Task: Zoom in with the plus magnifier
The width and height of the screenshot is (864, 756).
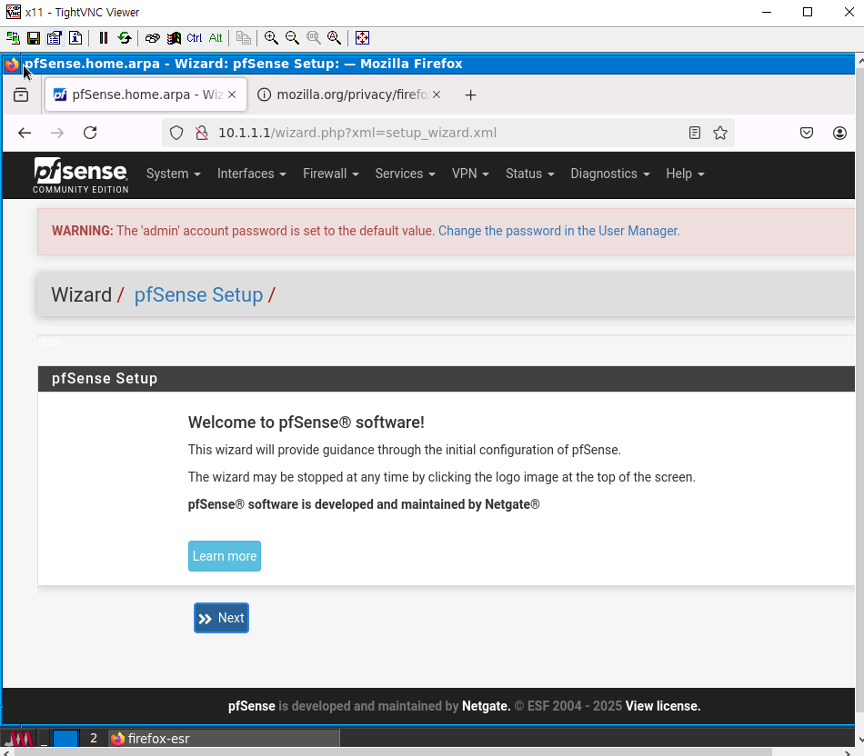Action: tap(270, 38)
